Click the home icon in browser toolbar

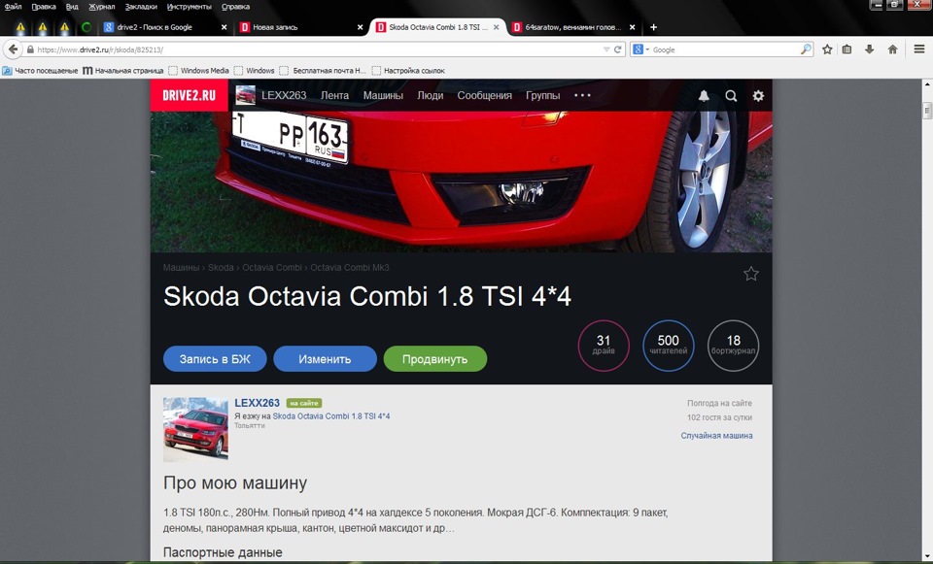click(x=892, y=49)
